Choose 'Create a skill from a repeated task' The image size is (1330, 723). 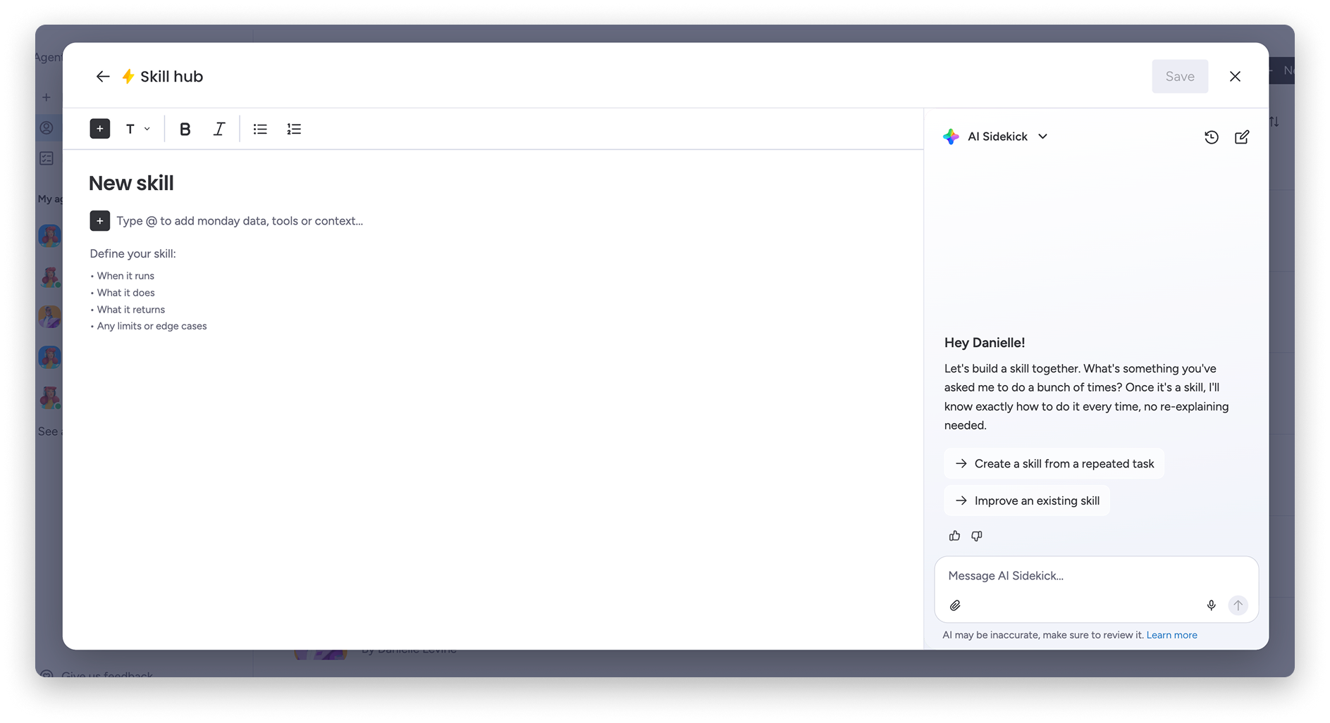pyautogui.click(x=1054, y=464)
